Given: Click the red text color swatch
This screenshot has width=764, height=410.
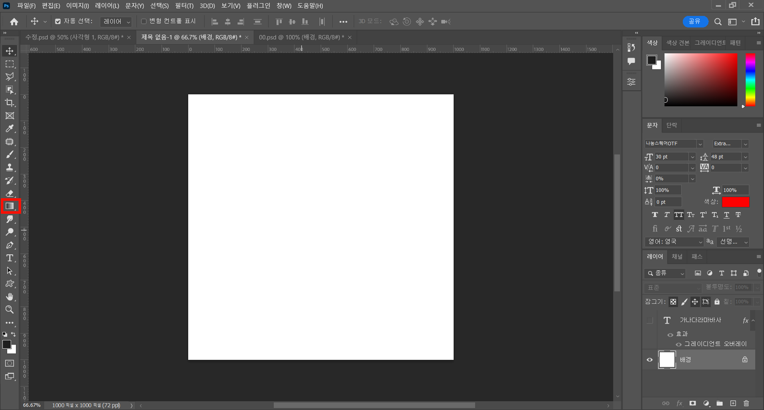Looking at the screenshot, I should [736, 202].
